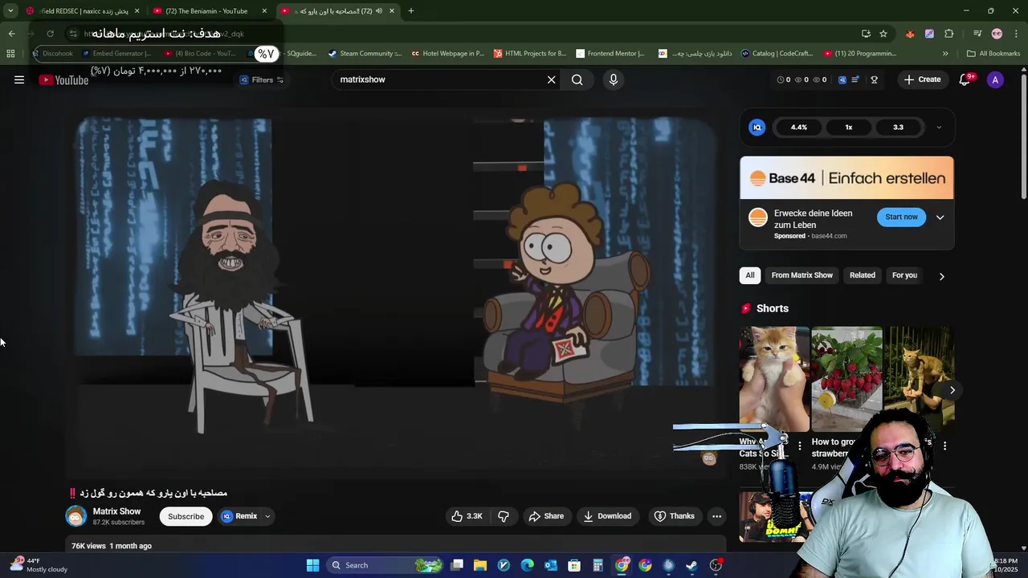Screen dimensions: 1028x578
Task: Click into the matrixshow search field
Action: click(438, 79)
